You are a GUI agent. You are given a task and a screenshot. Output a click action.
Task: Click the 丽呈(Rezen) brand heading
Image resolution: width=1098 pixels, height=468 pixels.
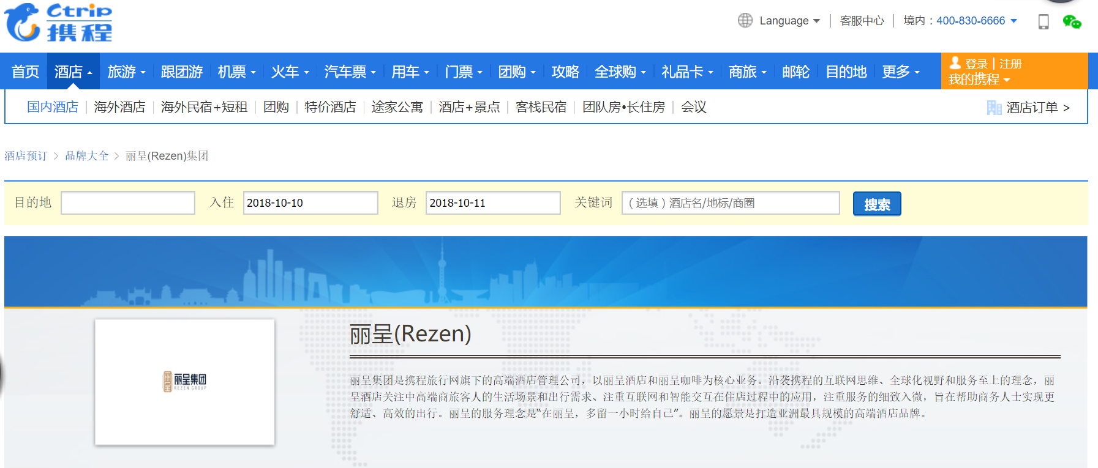tap(410, 334)
